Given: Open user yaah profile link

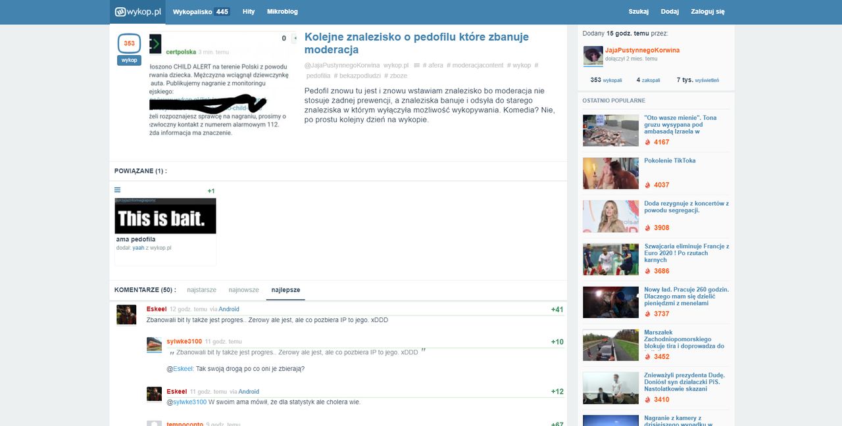Looking at the screenshot, I should (138, 248).
